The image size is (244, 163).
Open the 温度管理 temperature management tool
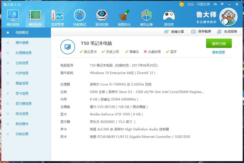point(57,17)
